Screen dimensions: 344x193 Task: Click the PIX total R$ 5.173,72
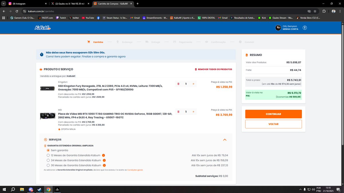[x=294, y=93]
